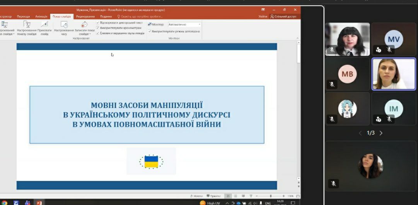Switch to Reading view in status bar
This screenshot has width=418, height=205.
click(243, 196)
